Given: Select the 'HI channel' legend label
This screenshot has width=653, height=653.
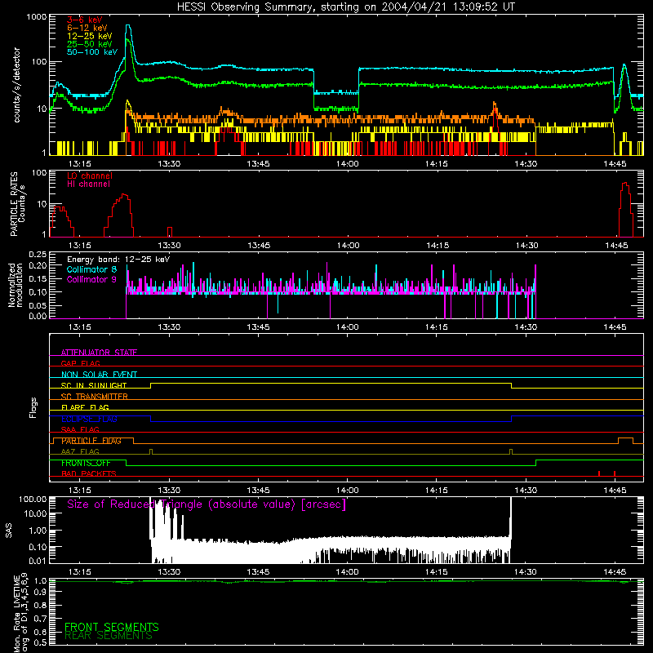Looking at the screenshot, I should tap(88, 184).
